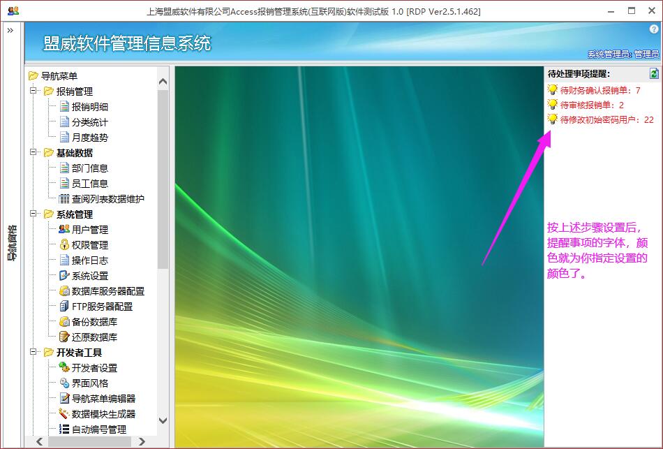The height and width of the screenshot is (449, 663).
Task: Click the tree's scroll up arrow
Action: (x=163, y=82)
